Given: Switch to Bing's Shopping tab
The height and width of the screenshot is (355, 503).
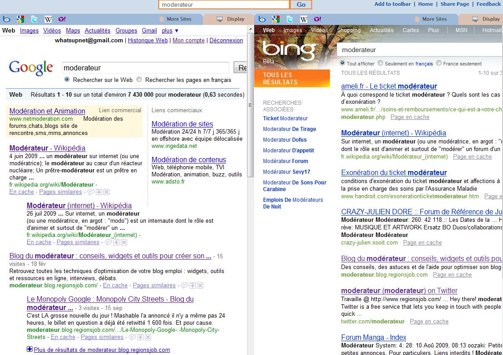Looking at the screenshot, I should (349, 30).
